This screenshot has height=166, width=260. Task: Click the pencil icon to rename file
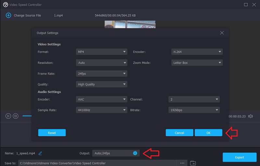[x=40, y=153]
